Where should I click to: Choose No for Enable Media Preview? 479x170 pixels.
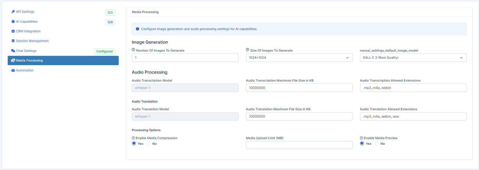coord(377,144)
